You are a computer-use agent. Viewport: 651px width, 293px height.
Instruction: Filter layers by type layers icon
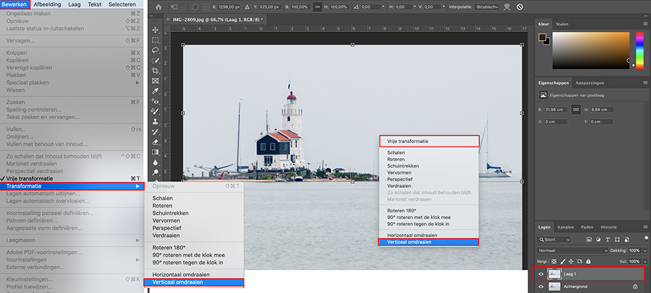click(x=608, y=239)
